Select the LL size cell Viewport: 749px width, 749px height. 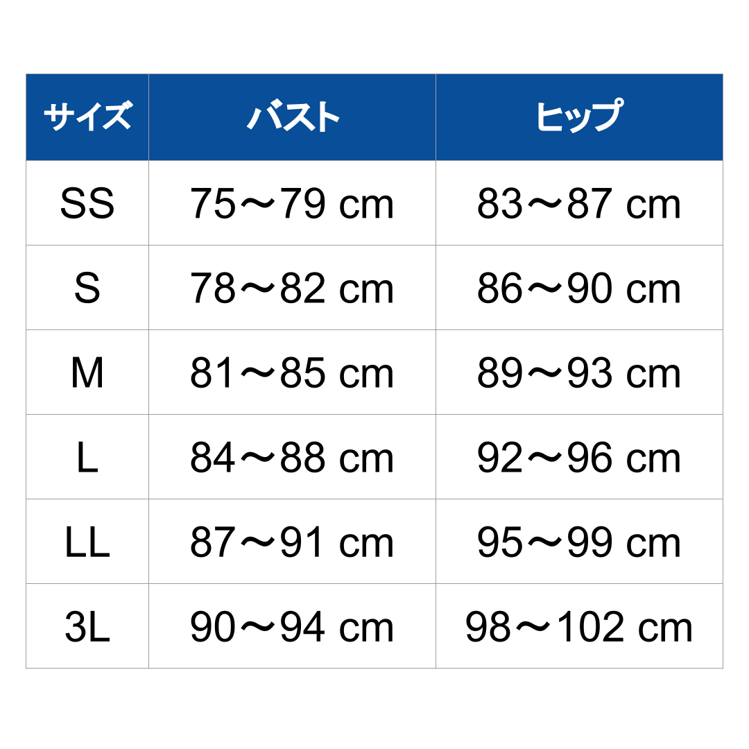click(x=87, y=542)
